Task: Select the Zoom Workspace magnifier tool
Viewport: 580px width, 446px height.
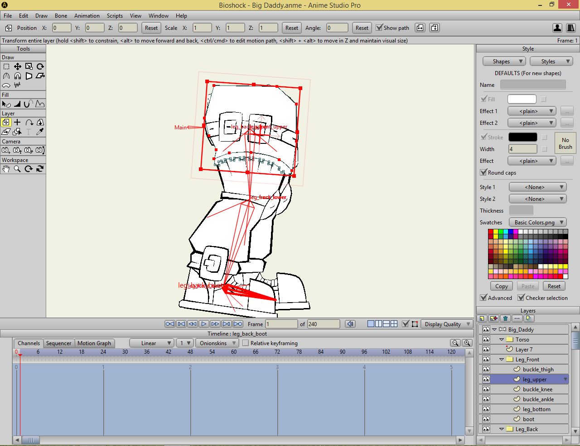Action: (x=18, y=169)
